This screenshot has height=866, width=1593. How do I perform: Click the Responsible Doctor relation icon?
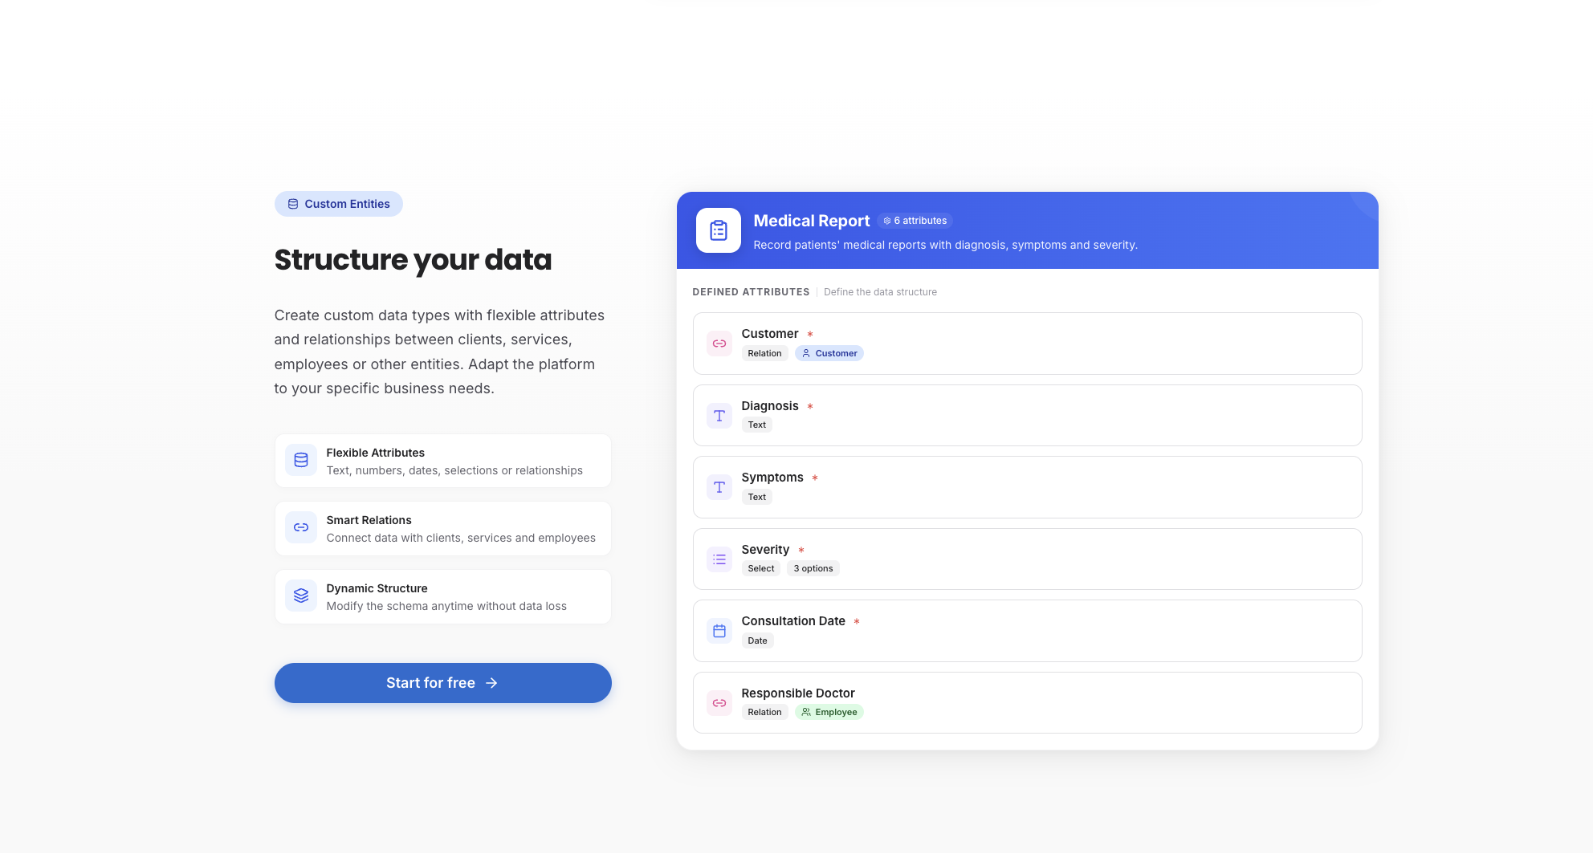[x=719, y=702]
